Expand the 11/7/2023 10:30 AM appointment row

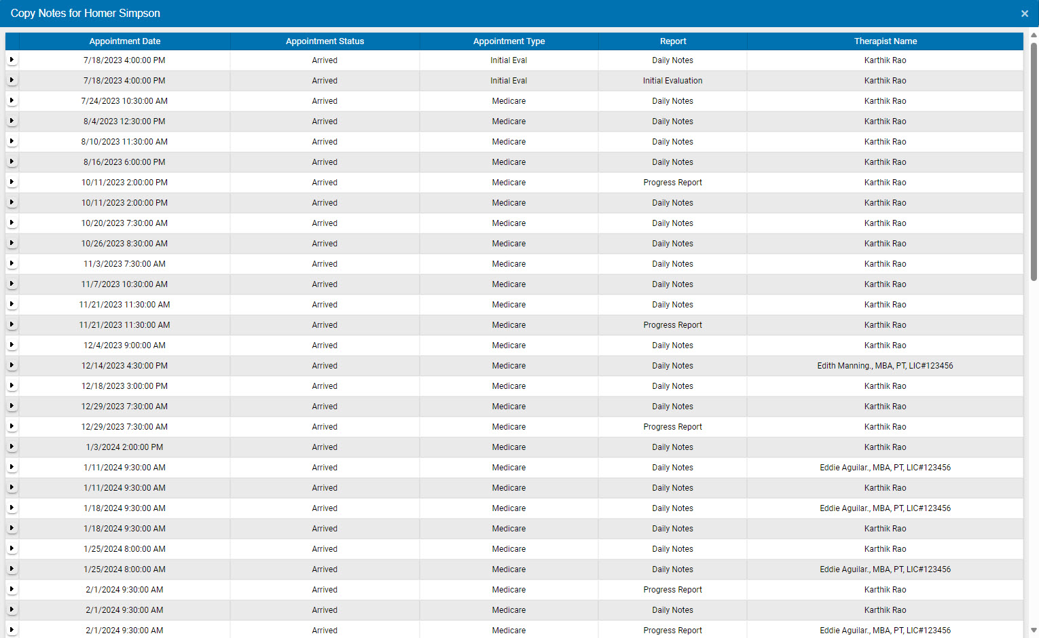pyautogui.click(x=12, y=284)
